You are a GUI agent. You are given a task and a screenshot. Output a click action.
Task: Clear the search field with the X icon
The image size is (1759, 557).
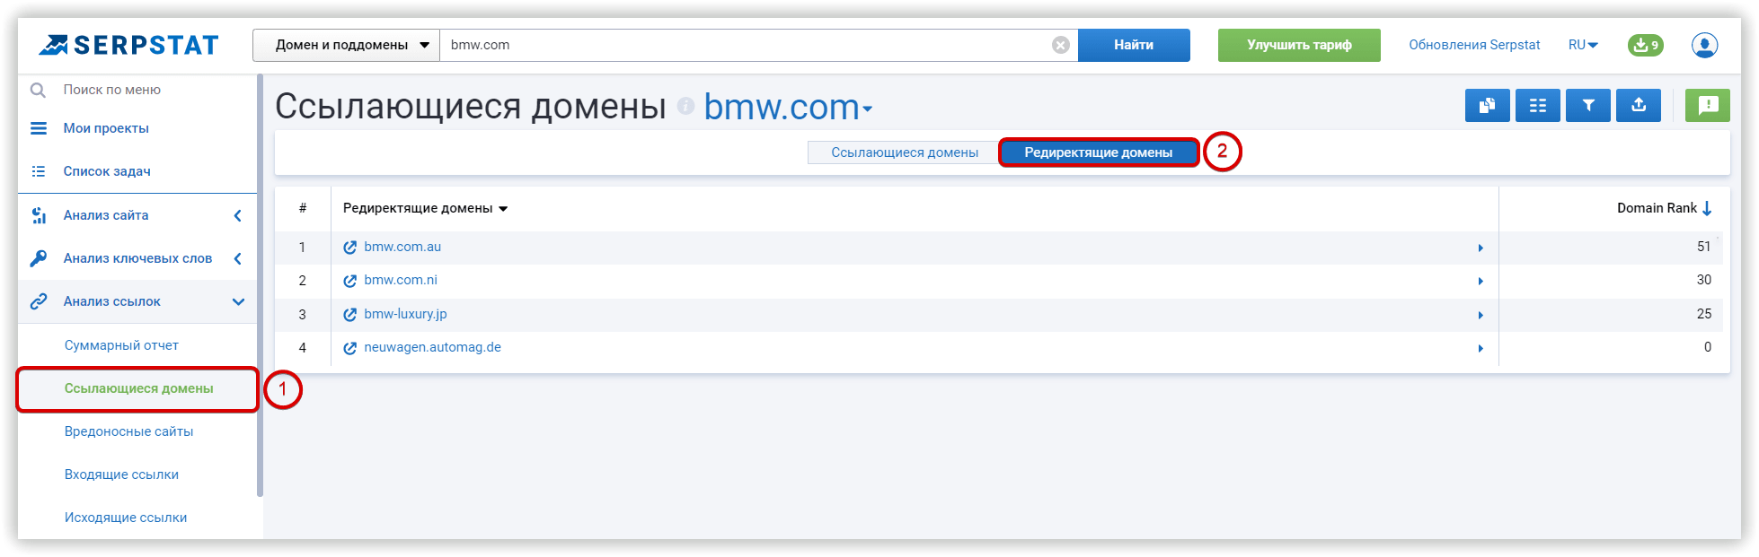click(x=1061, y=45)
